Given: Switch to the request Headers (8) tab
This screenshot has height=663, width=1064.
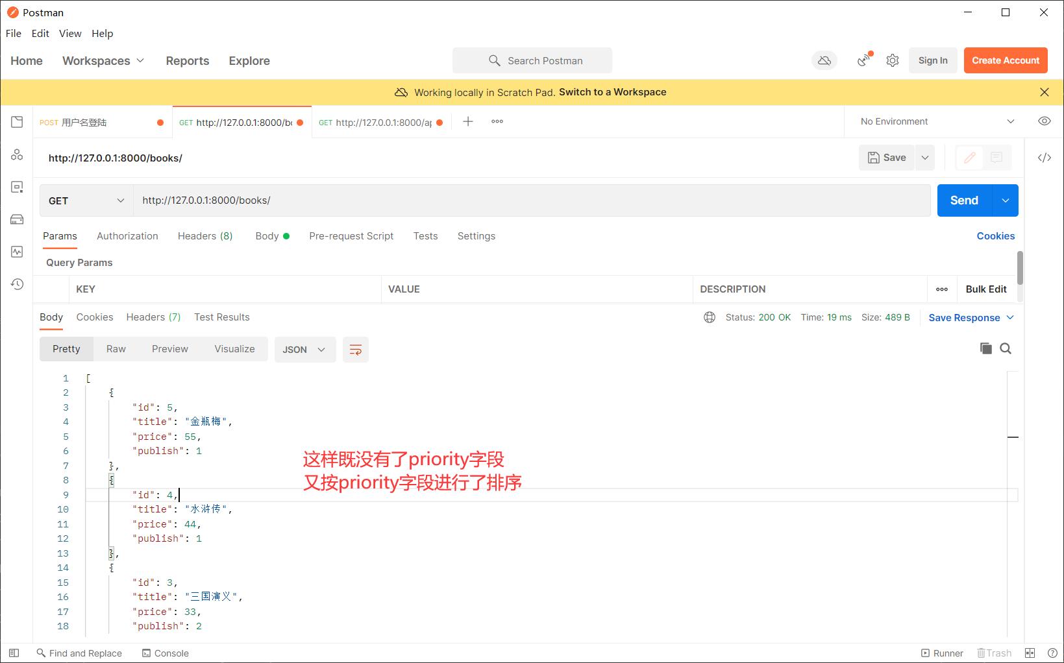Looking at the screenshot, I should pyautogui.click(x=205, y=236).
